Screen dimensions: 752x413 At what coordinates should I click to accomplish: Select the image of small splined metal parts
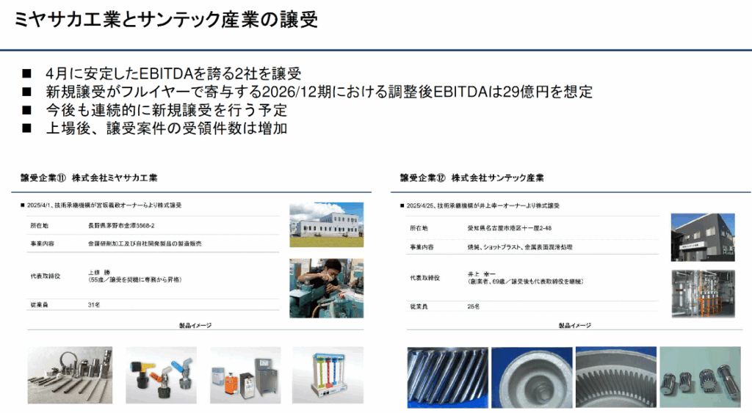click(x=700, y=378)
